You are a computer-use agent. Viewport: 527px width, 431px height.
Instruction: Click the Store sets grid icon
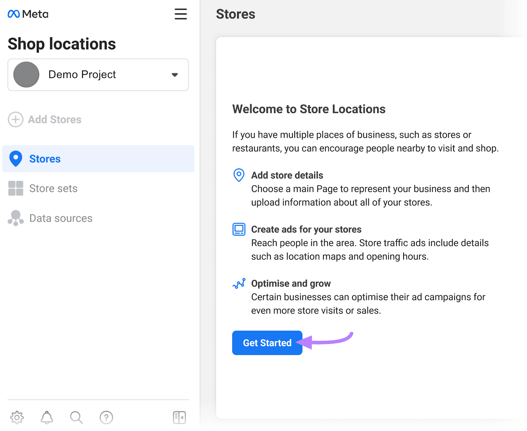[x=15, y=188]
